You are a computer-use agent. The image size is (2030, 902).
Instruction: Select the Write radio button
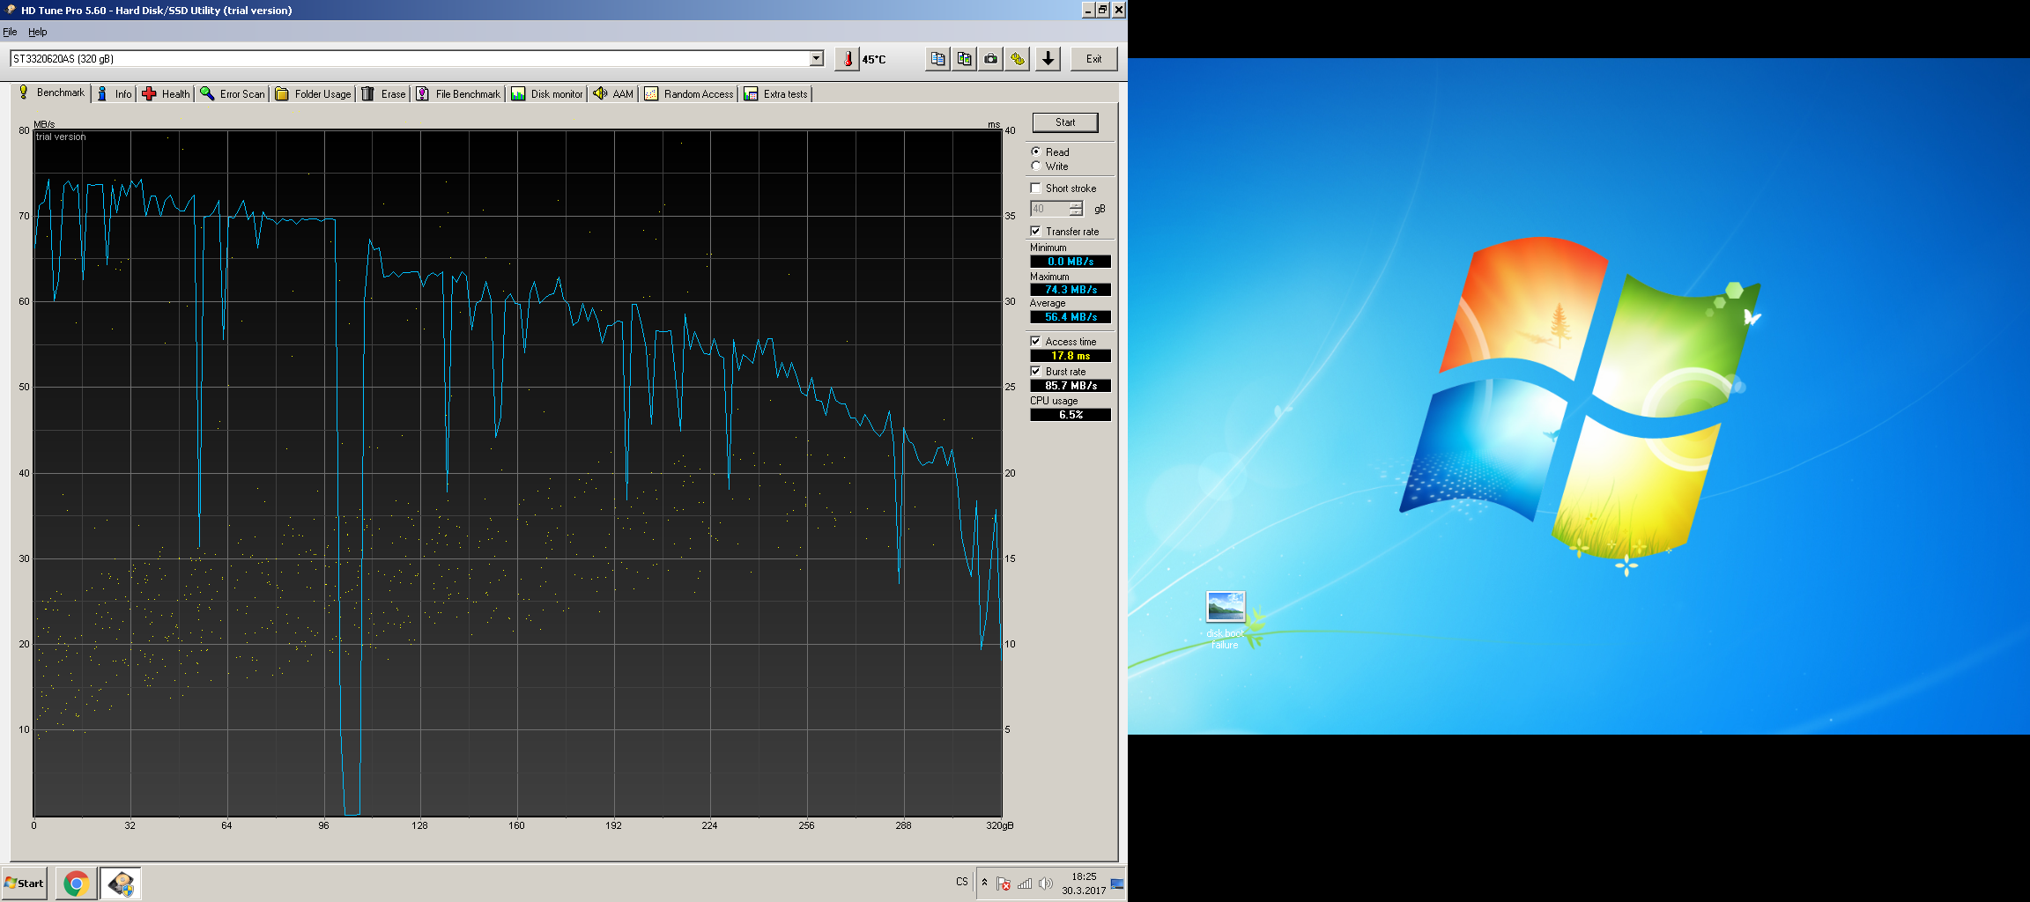click(x=1036, y=166)
